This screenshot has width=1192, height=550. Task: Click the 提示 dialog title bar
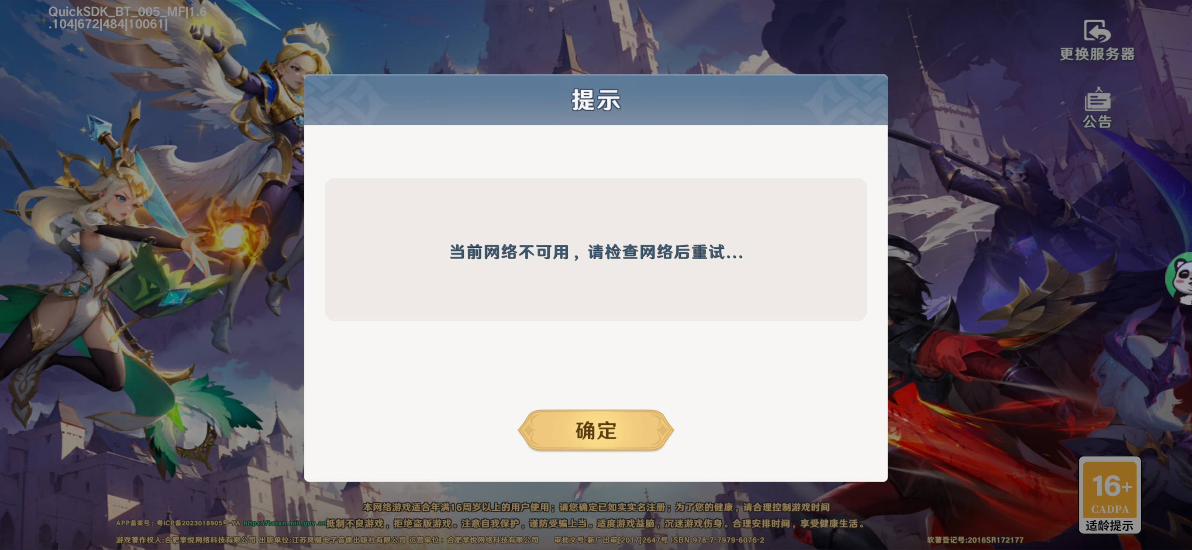pyautogui.click(x=596, y=100)
